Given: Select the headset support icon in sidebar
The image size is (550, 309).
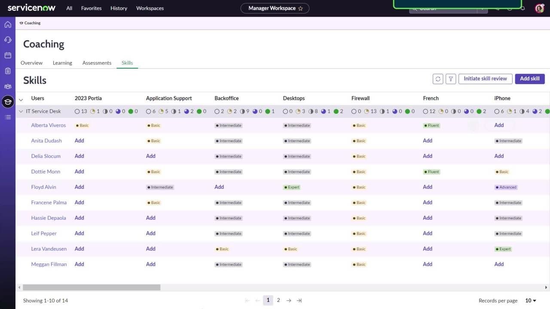Looking at the screenshot, I should click(x=8, y=39).
